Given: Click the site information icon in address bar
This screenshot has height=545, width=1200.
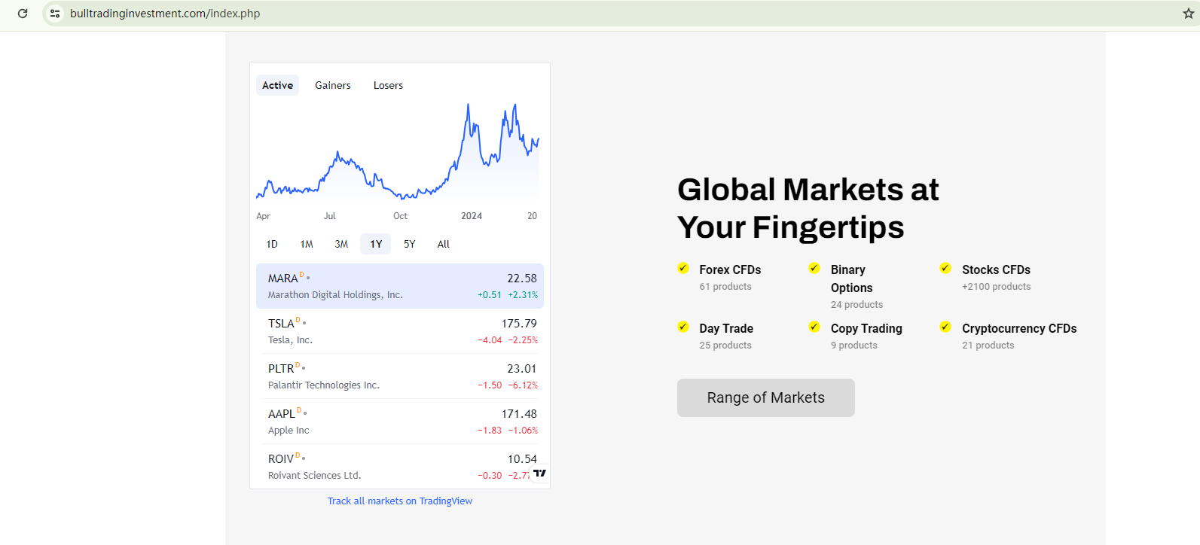Looking at the screenshot, I should [x=54, y=14].
